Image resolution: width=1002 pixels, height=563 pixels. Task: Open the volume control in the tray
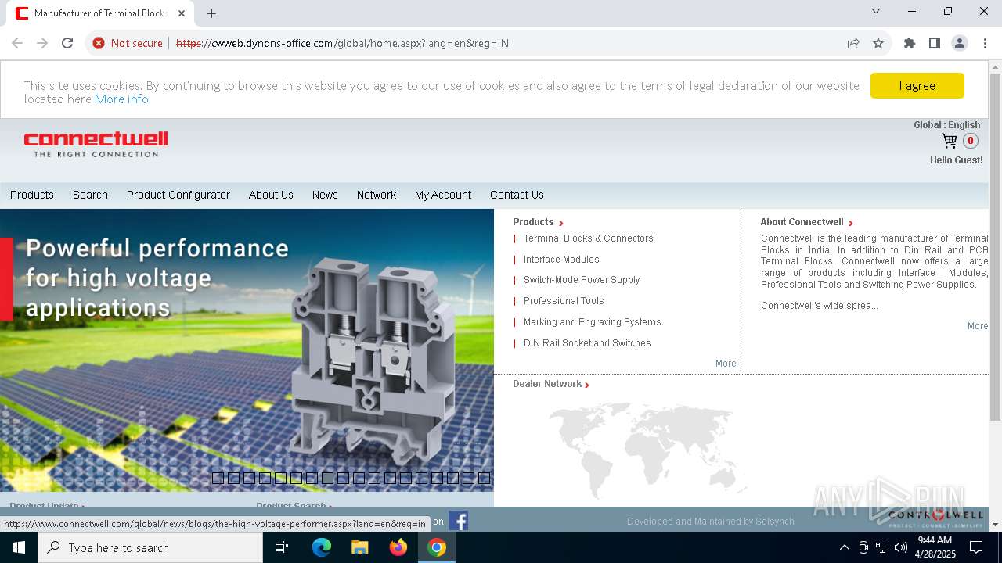[x=900, y=547]
